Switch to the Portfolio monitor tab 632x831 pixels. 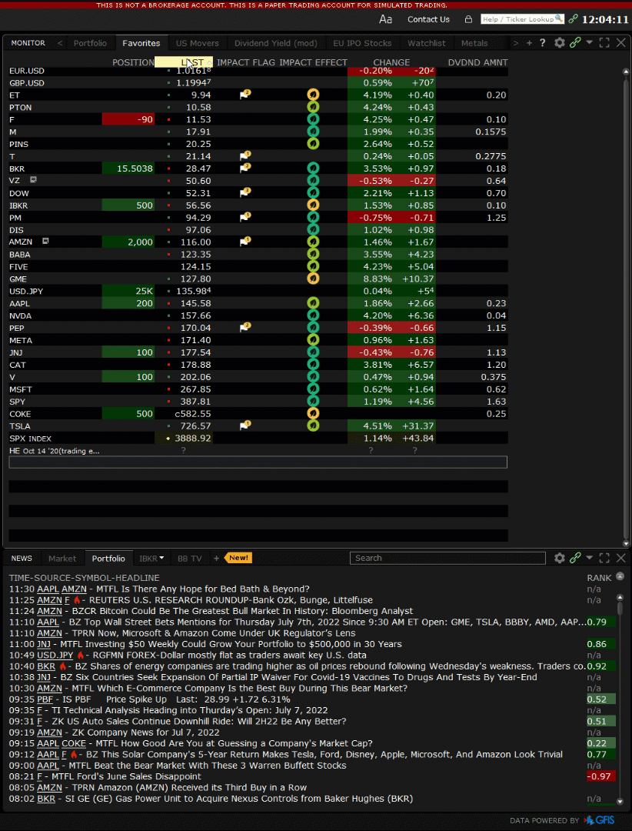coord(90,43)
